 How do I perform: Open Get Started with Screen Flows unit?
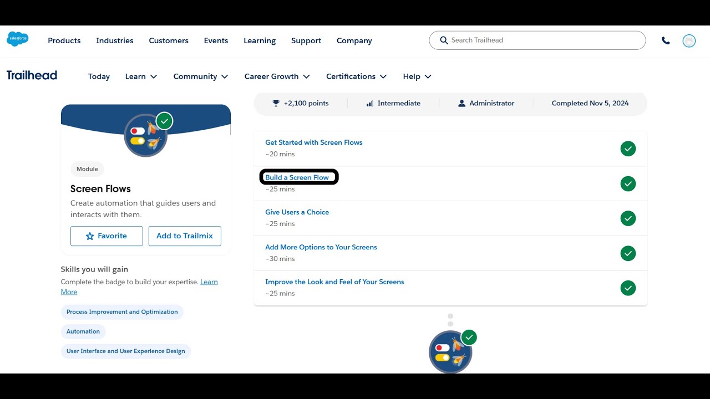(x=314, y=142)
